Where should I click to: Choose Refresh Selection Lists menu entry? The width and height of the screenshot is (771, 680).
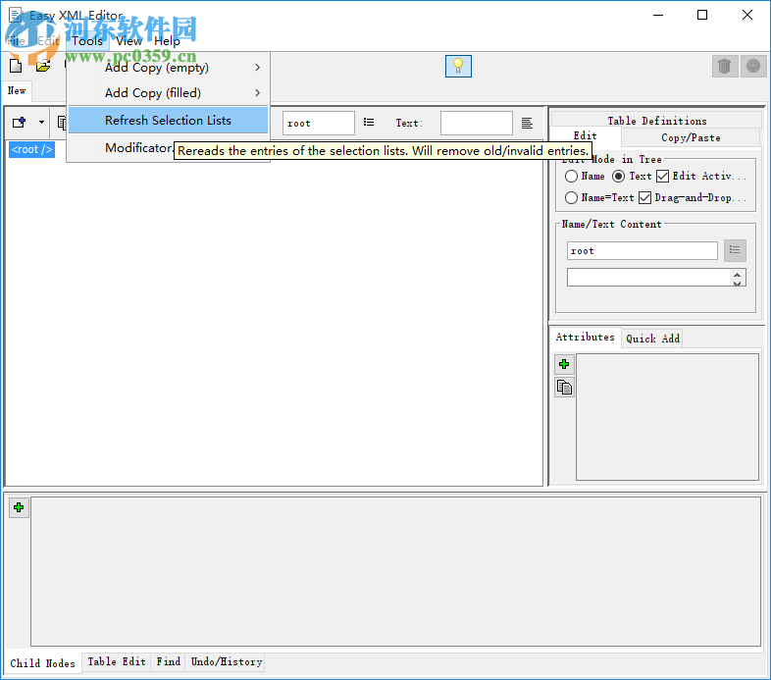tap(168, 121)
